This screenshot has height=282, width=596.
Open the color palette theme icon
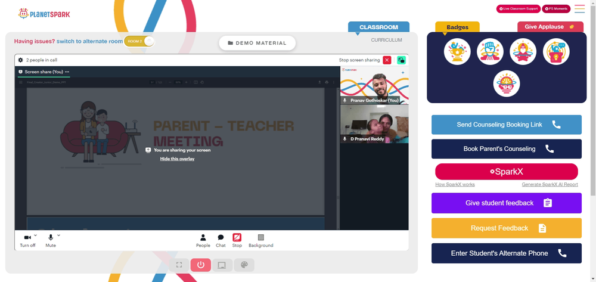(x=244, y=265)
